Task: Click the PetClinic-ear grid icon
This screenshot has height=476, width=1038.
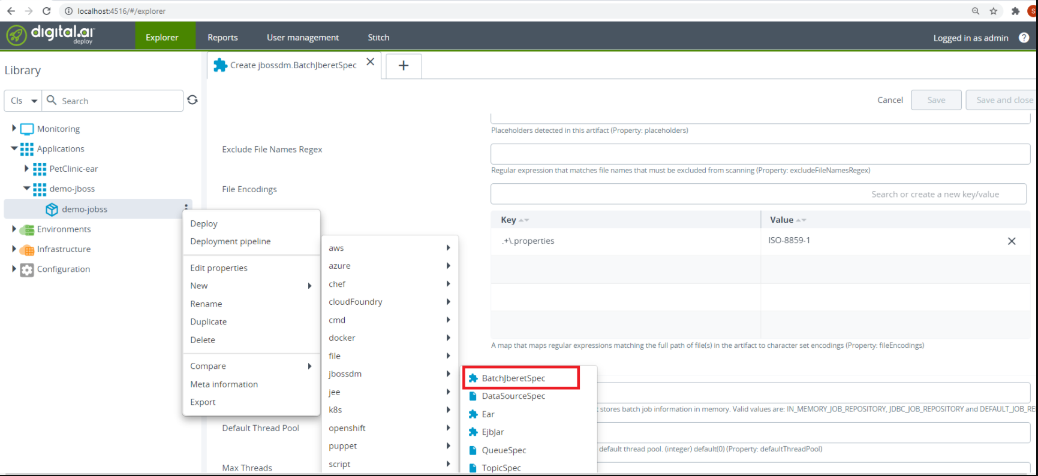Action: [40, 169]
